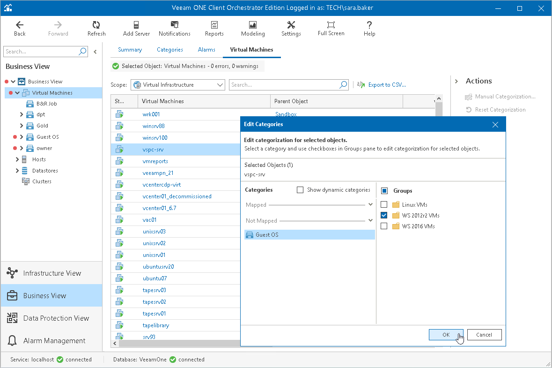Click the Reset Categorization action icon
The image size is (552, 368).
(x=469, y=110)
